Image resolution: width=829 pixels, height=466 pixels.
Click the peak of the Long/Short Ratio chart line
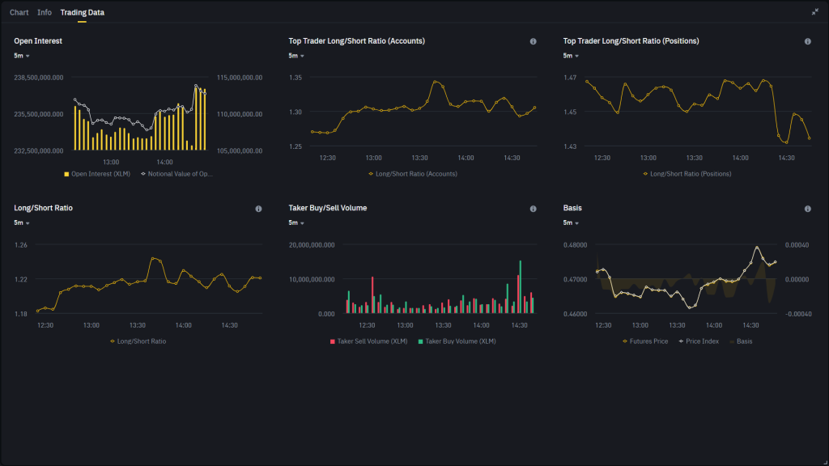click(x=154, y=257)
